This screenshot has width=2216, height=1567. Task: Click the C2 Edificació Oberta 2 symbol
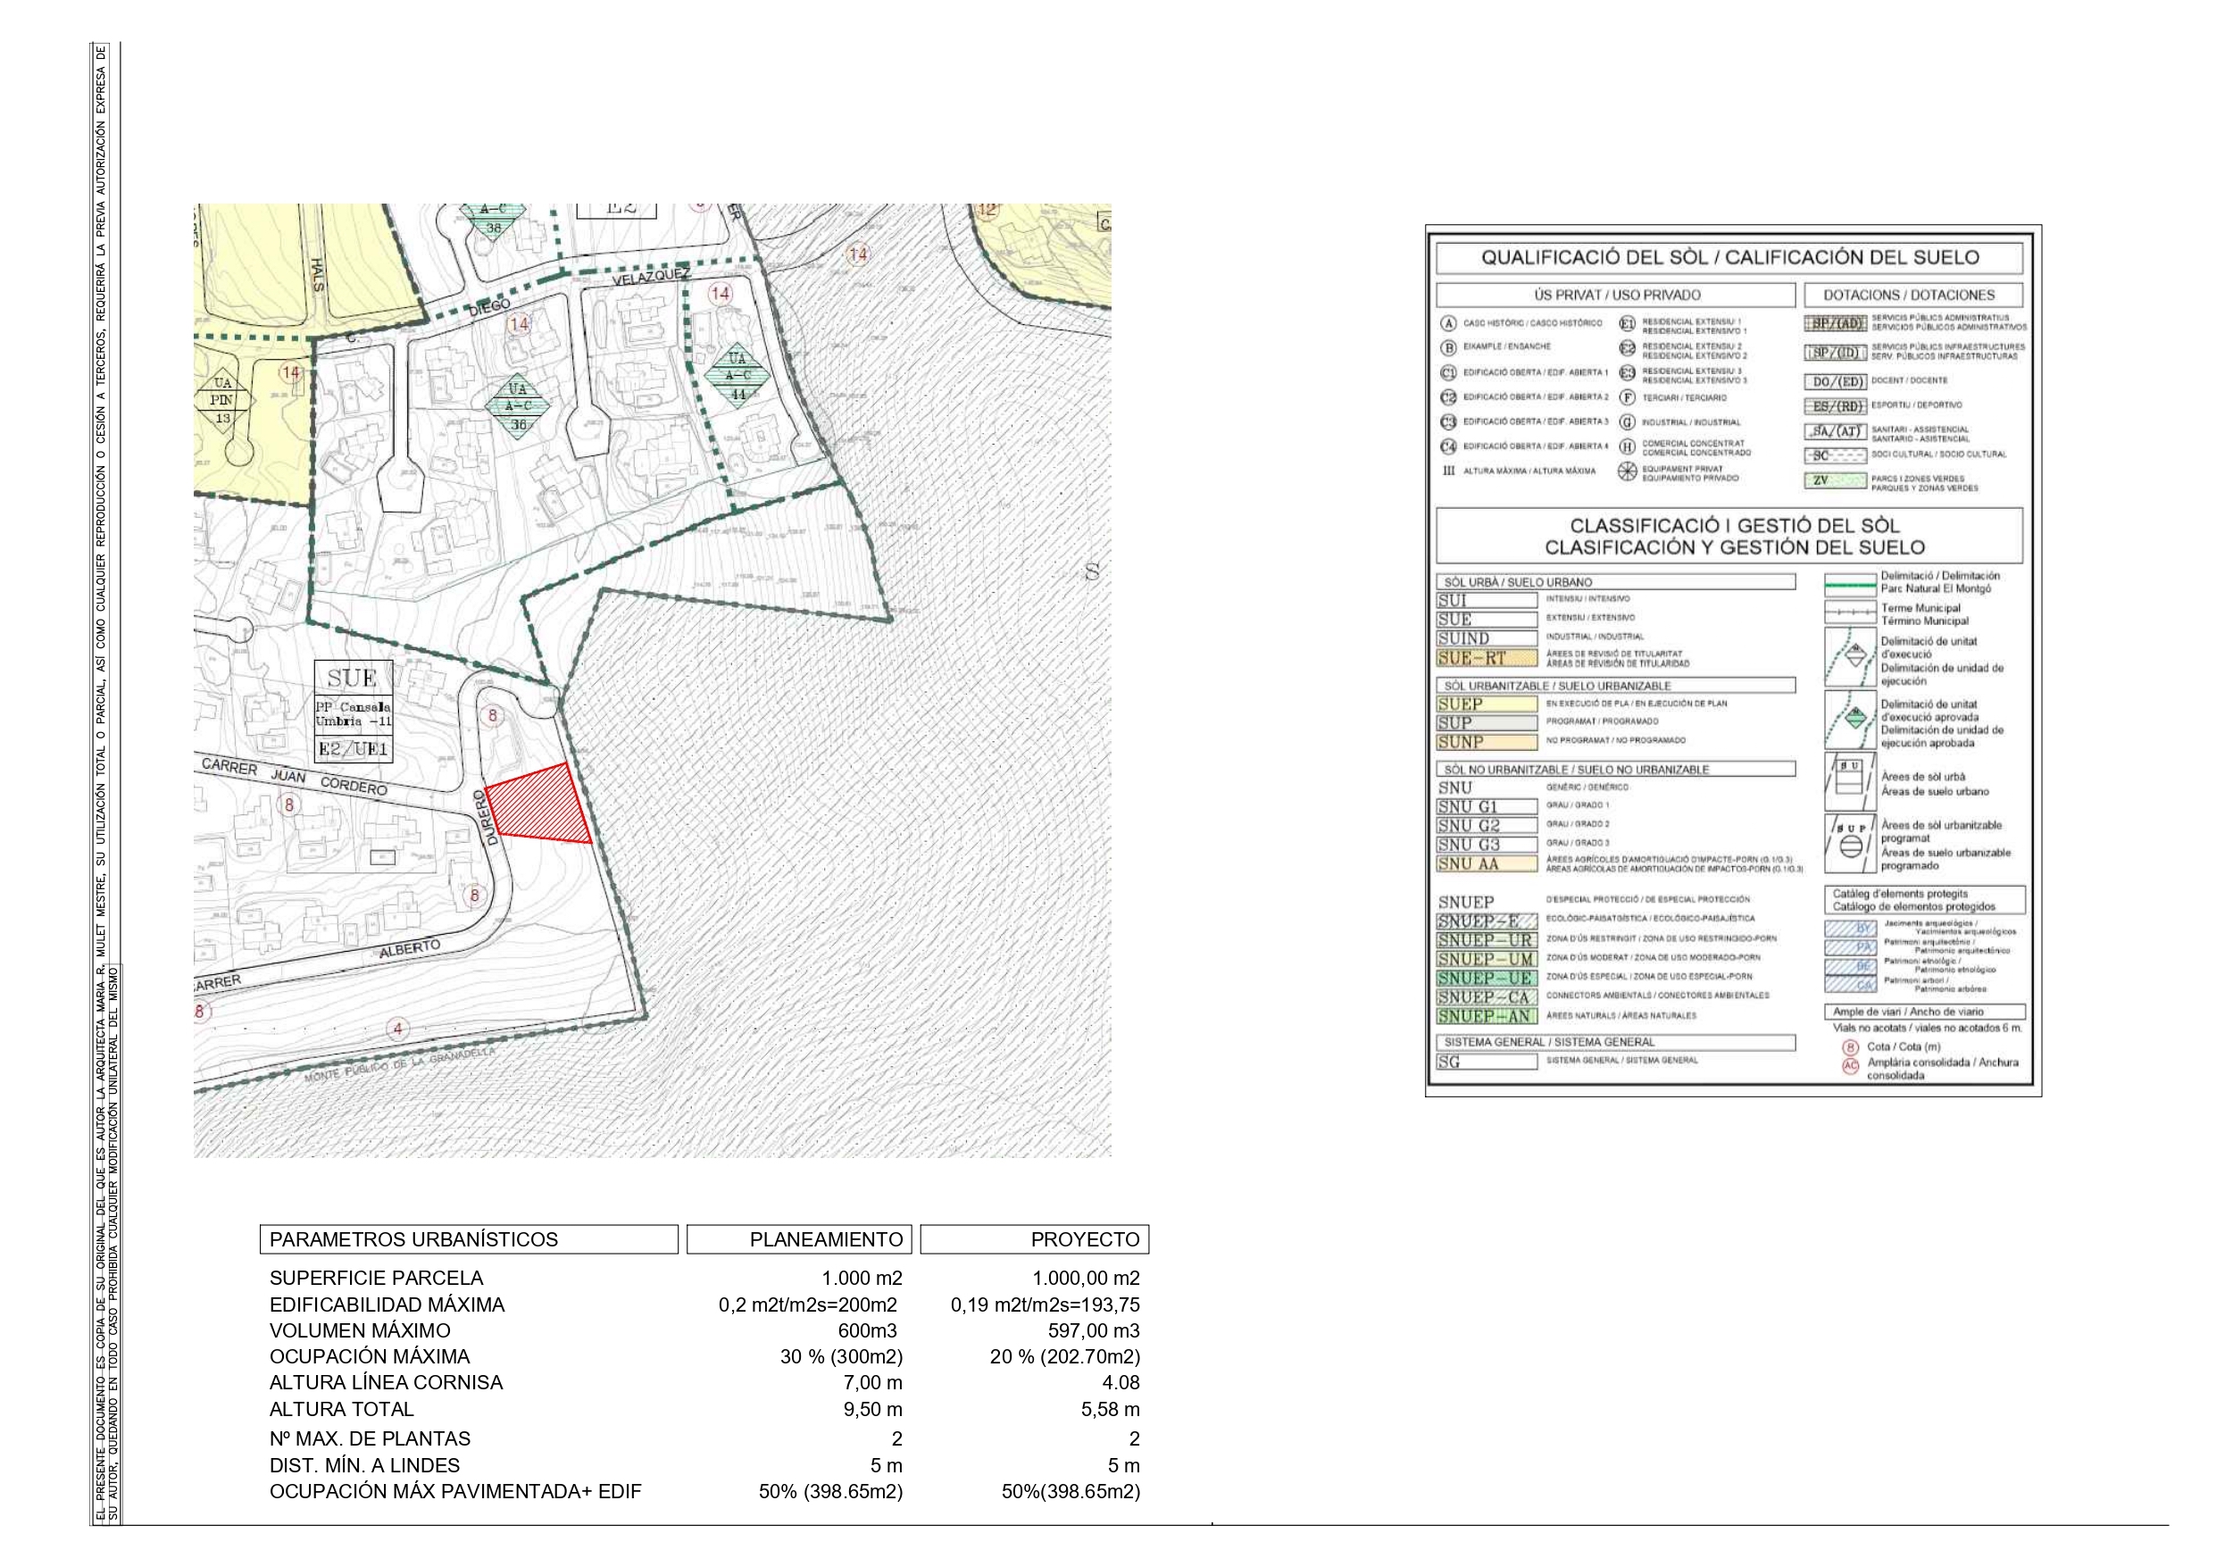coord(1448,396)
